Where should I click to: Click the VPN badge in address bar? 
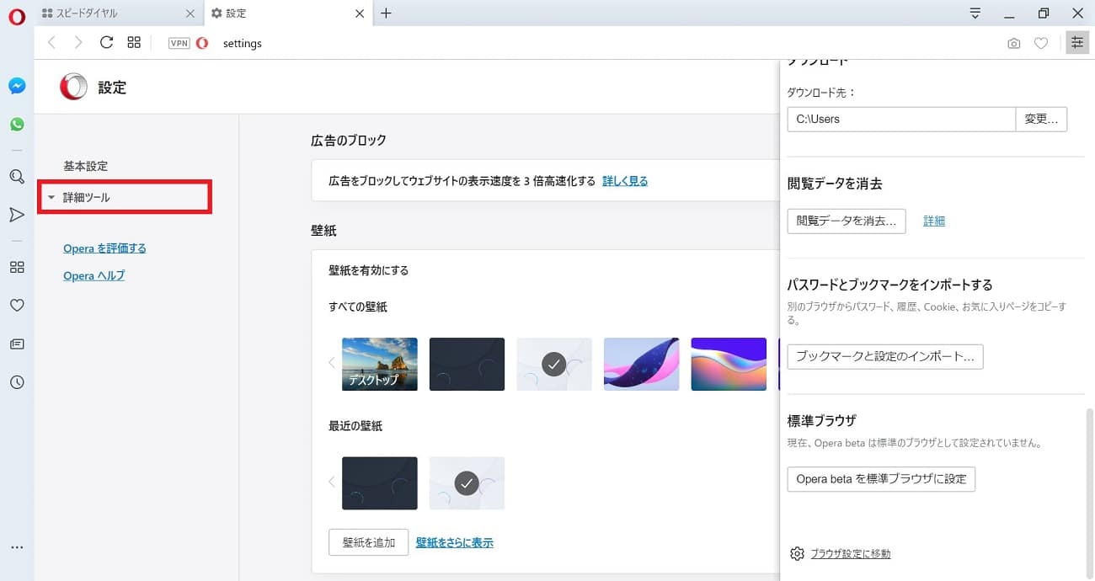(x=179, y=44)
